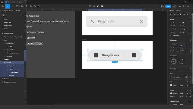This screenshot has height=109, width=193.
Task: Switch to the Design tab
Action: 172,11
